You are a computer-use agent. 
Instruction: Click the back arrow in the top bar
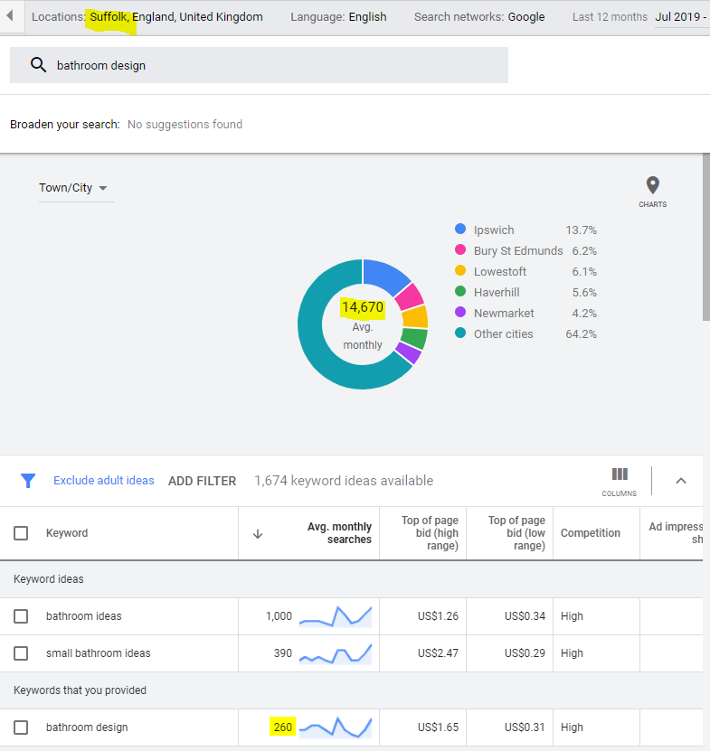(10, 15)
